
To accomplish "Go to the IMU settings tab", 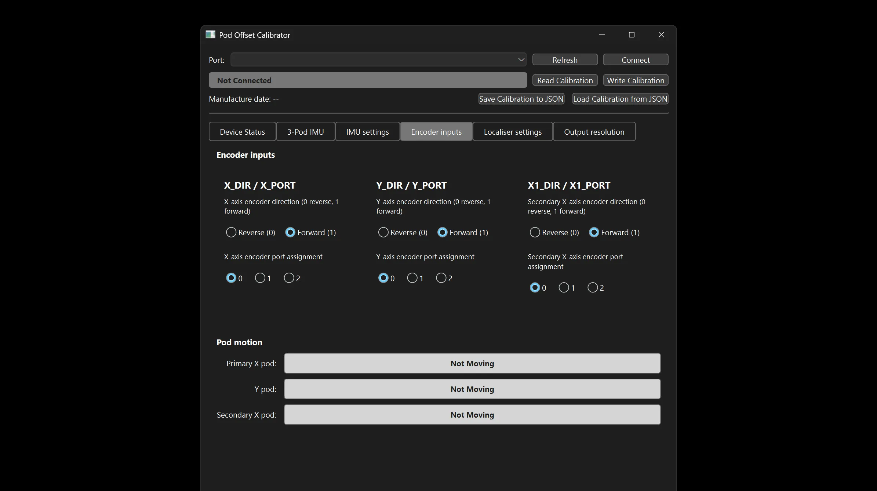I will (367, 132).
